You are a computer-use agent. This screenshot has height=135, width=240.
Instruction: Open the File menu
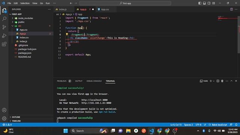click(9, 3)
